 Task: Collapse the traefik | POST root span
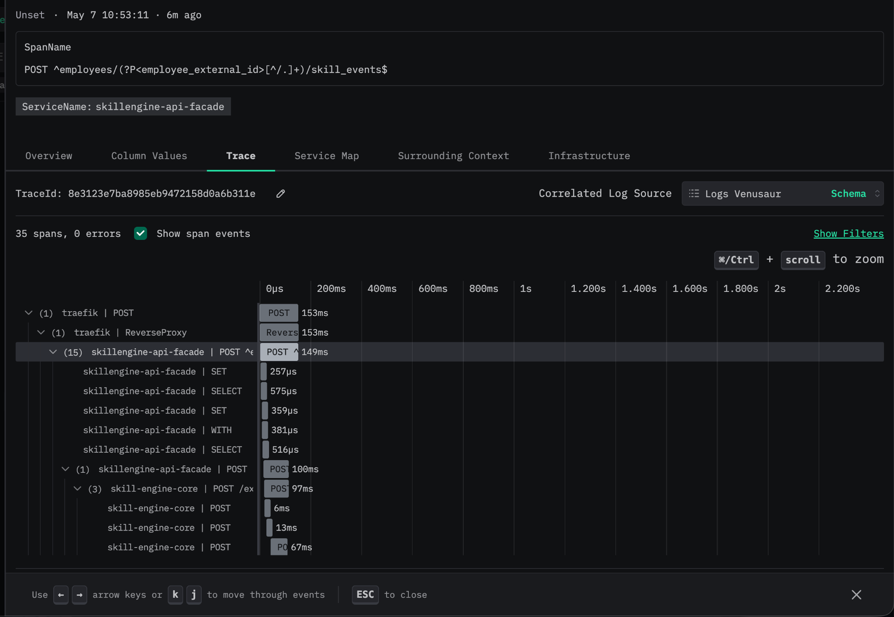tap(28, 313)
